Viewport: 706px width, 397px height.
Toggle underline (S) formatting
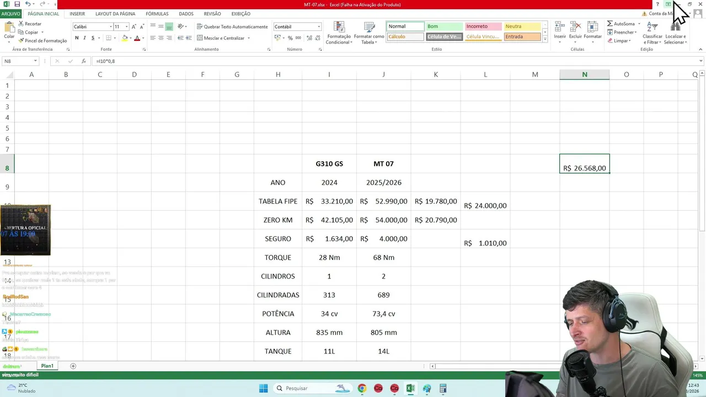point(93,38)
